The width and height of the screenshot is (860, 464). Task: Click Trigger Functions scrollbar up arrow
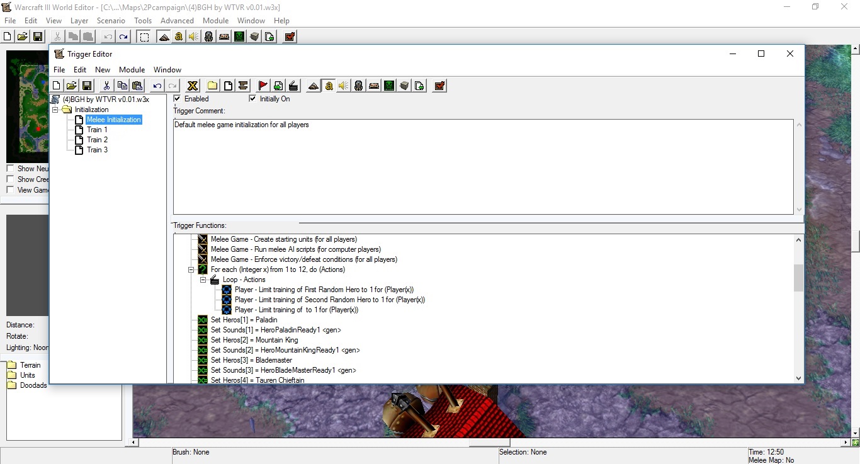(x=799, y=239)
